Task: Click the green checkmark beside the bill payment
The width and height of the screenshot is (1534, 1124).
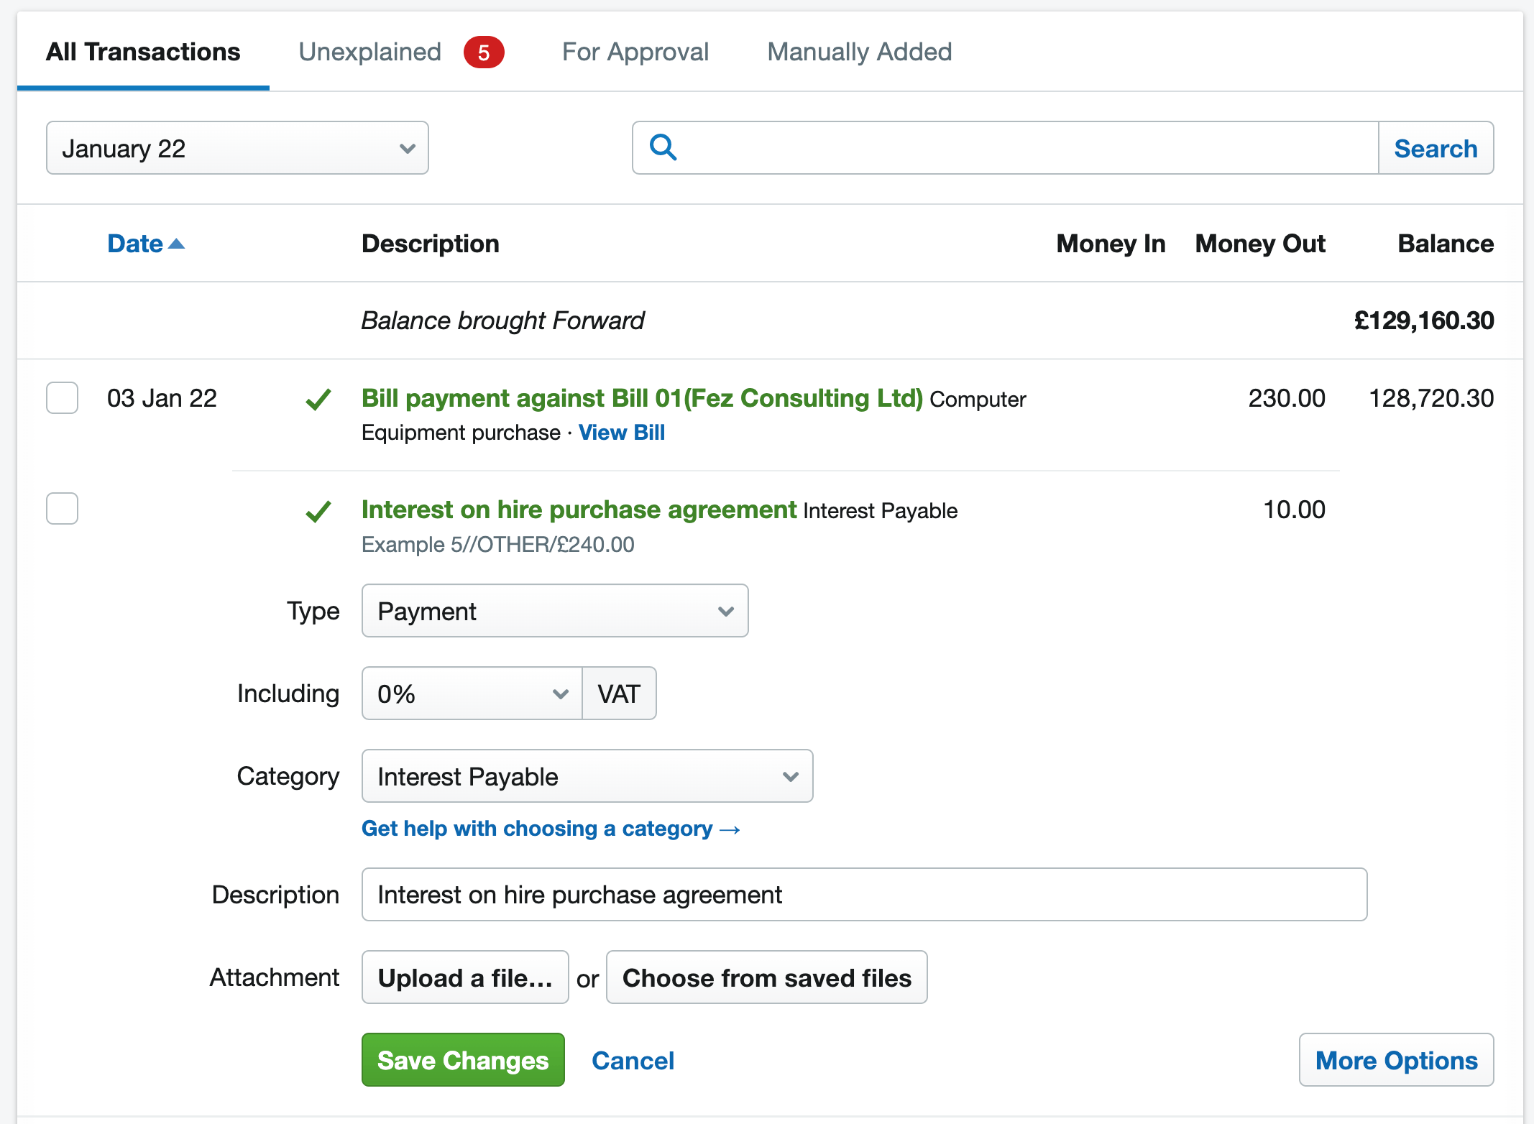Action: (318, 399)
